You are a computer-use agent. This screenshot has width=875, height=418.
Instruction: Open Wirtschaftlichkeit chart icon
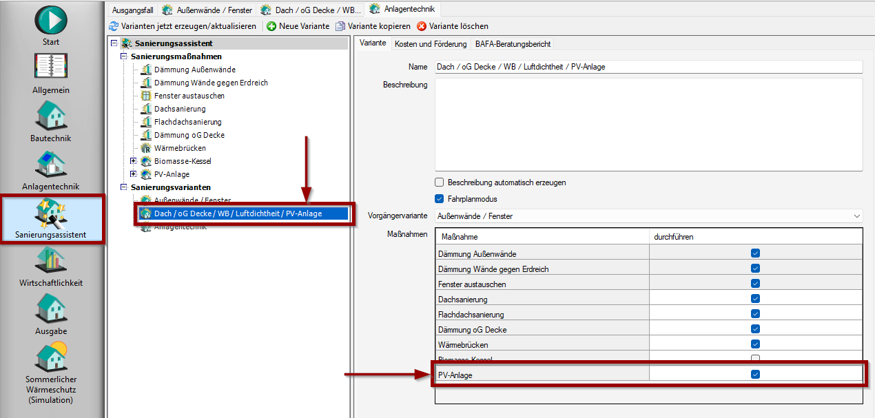point(51,260)
